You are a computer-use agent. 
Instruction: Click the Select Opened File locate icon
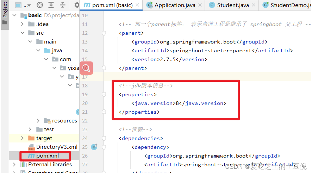coord(40,5)
